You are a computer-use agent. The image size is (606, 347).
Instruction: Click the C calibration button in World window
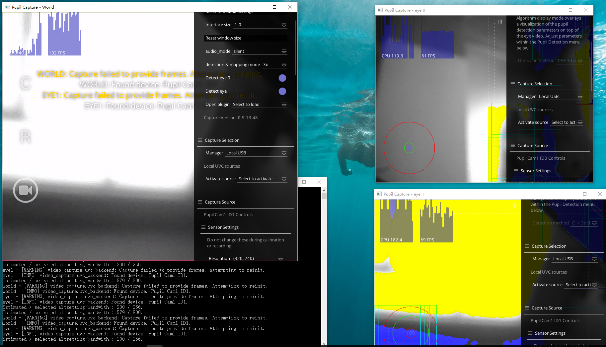coord(26,83)
